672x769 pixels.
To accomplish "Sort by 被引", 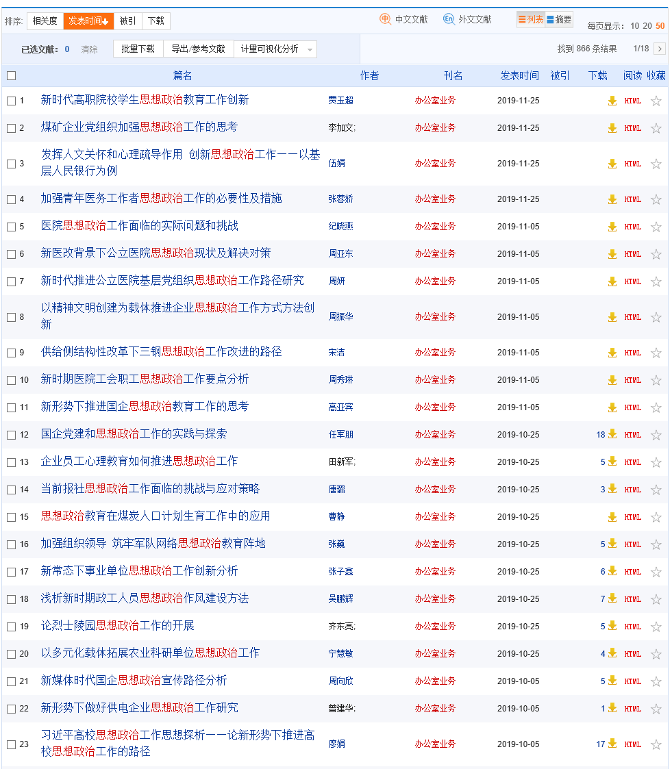I will coord(127,21).
